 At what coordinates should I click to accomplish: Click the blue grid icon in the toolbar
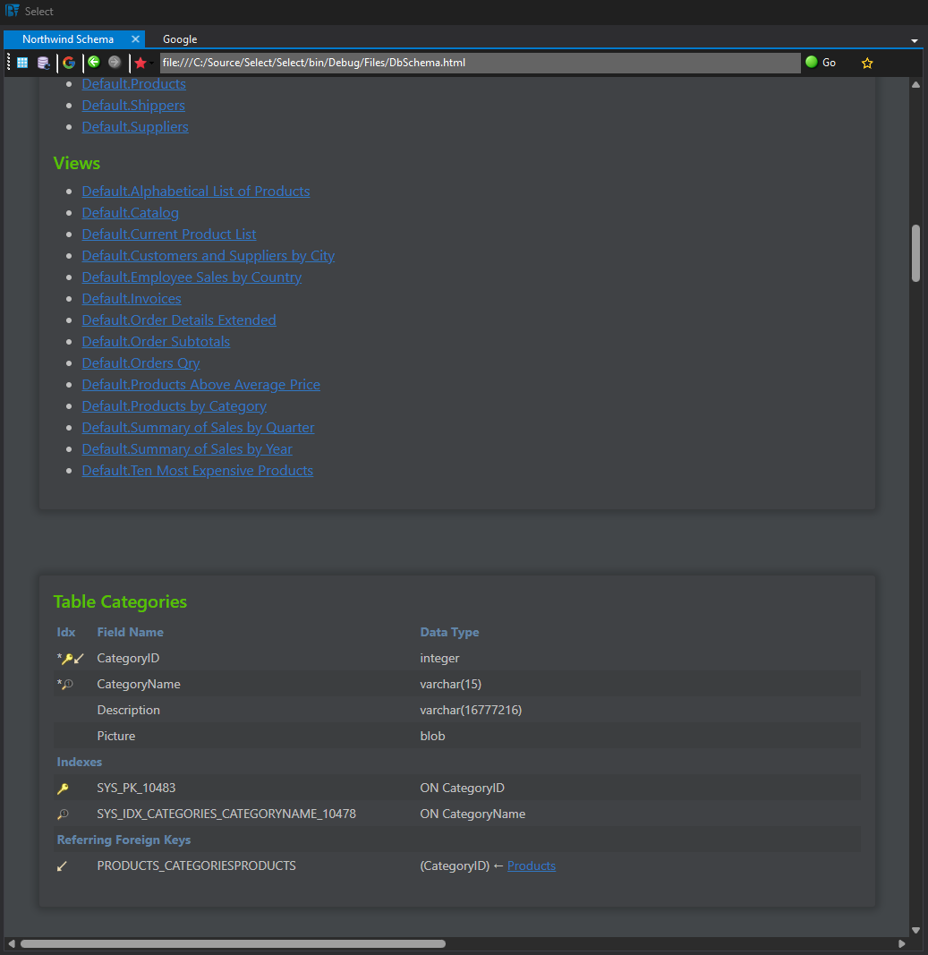[22, 63]
